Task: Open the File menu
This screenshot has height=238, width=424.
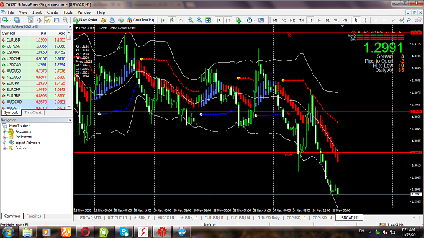Action: coord(11,12)
